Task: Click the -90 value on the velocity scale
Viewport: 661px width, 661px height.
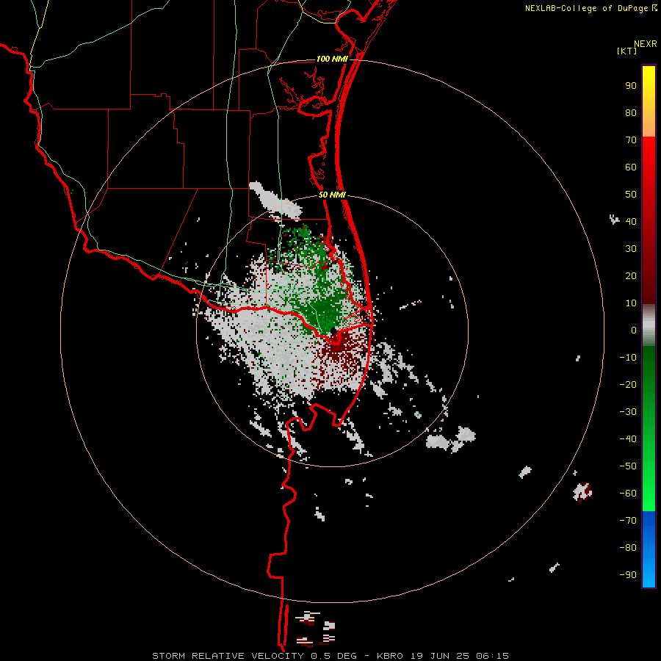Action: point(628,574)
